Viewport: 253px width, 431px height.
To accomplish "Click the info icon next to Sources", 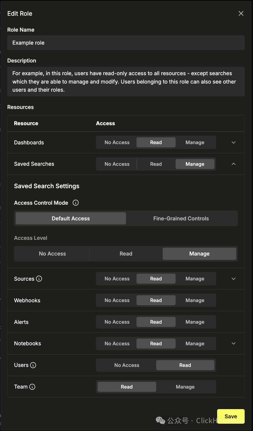I will [x=39, y=279].
